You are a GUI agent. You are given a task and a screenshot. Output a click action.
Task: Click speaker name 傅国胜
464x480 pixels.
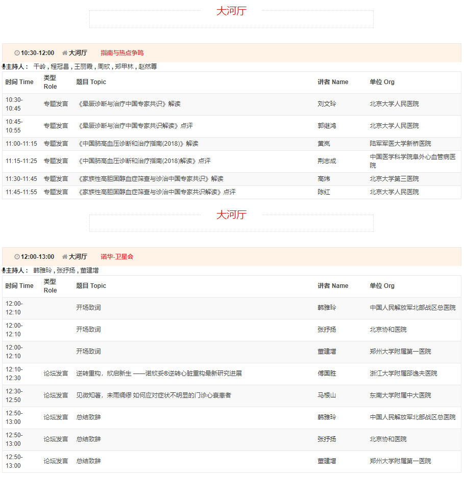pos(327,374)
